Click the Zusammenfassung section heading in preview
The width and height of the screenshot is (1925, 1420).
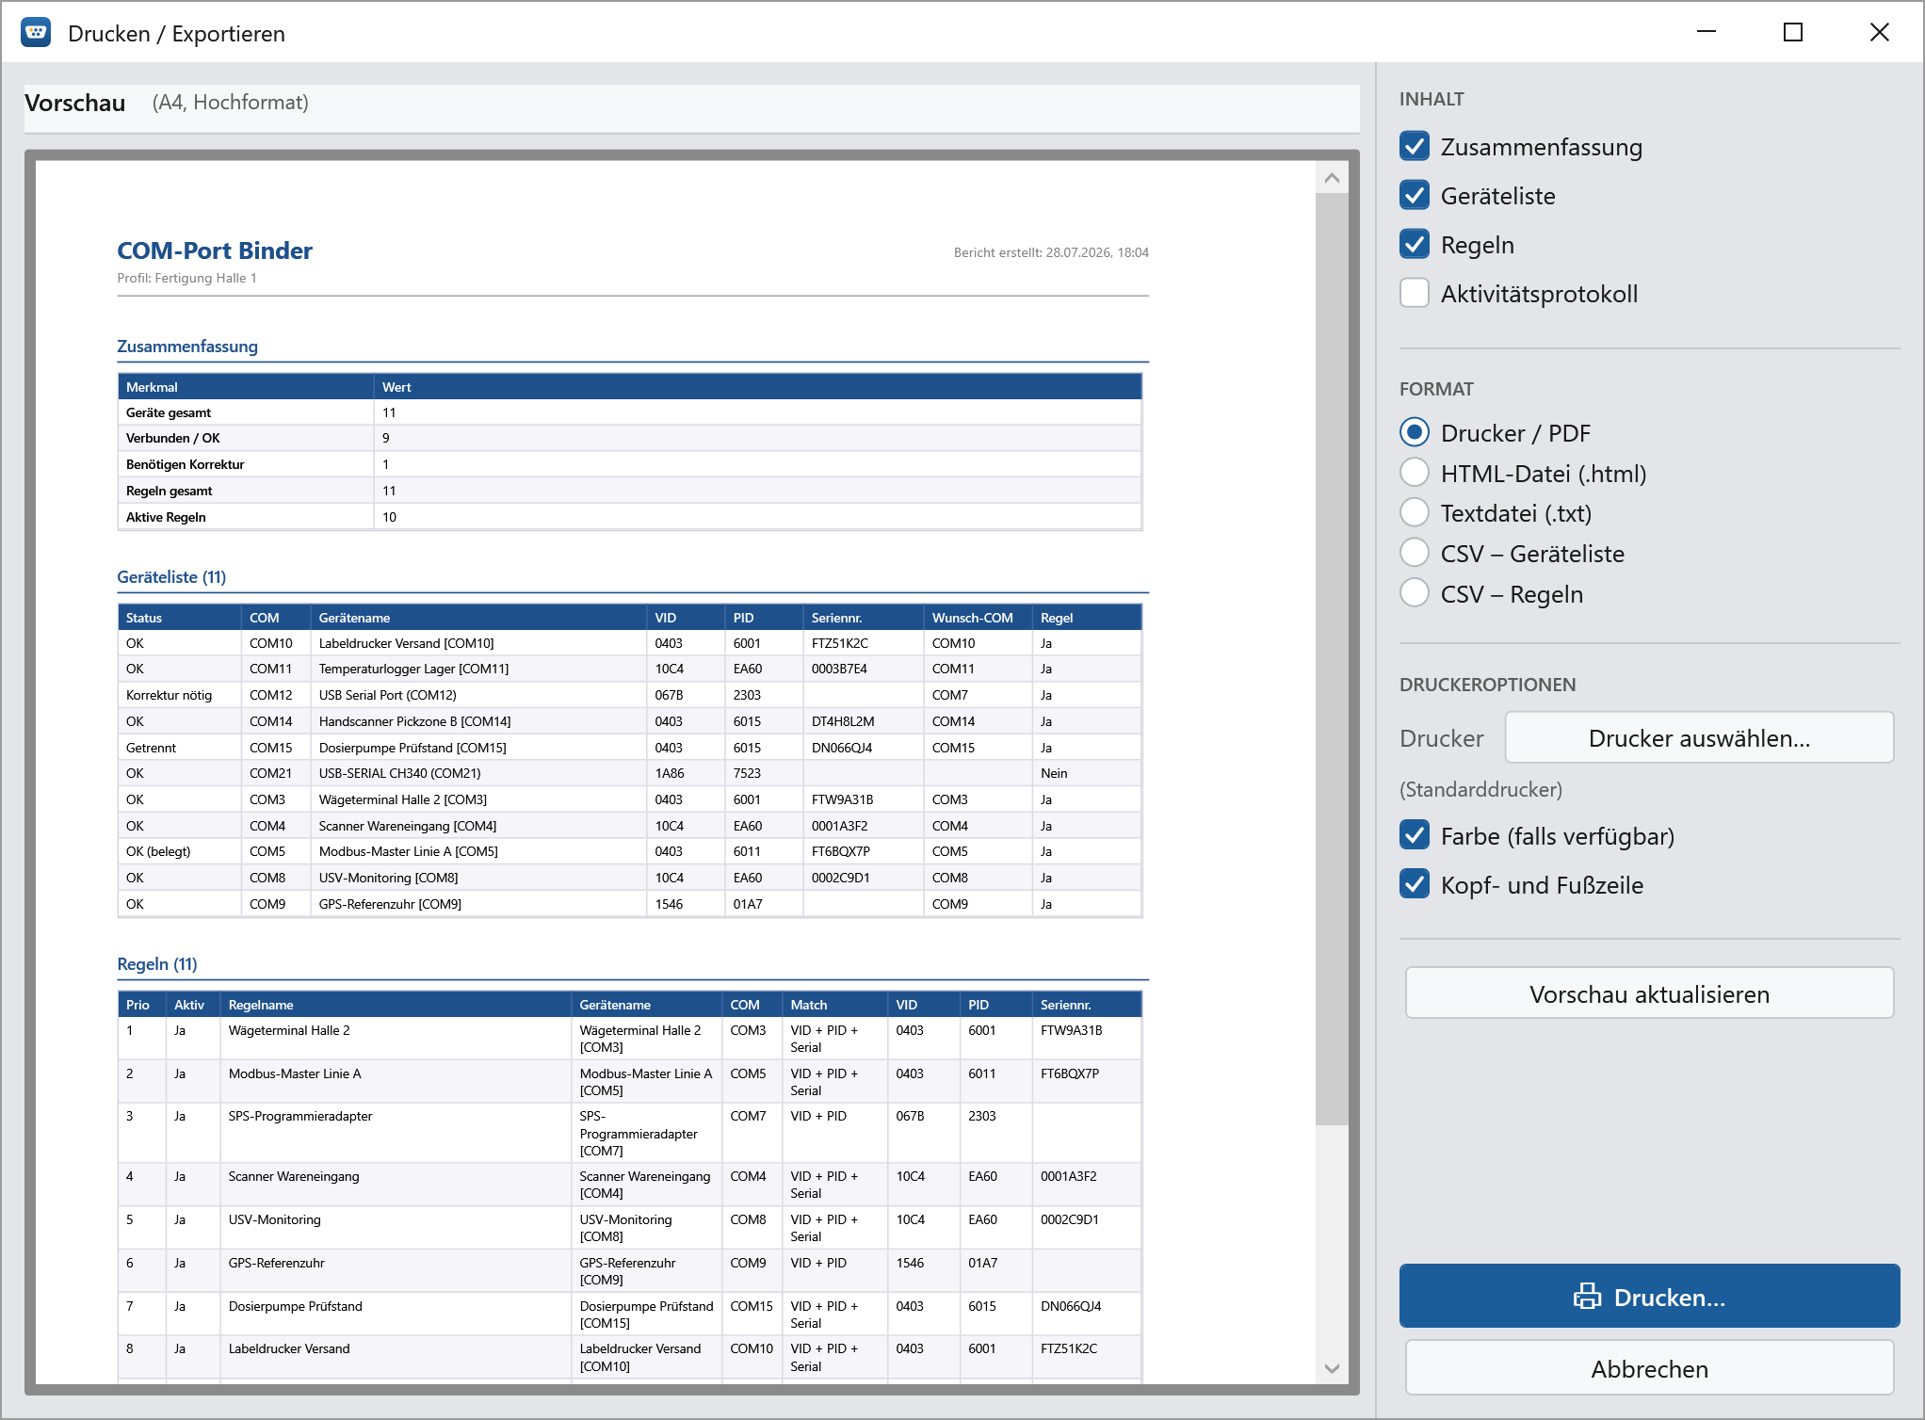187,346
